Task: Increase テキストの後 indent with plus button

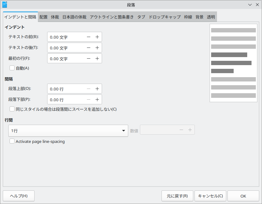Action: (97, 48)
